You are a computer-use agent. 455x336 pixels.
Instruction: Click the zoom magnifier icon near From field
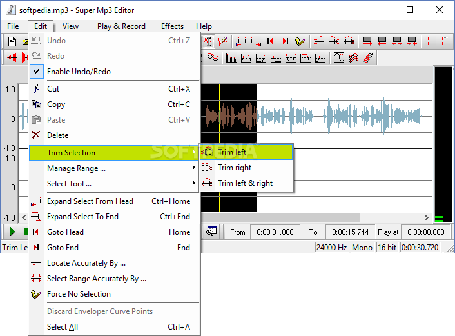point(211,232)
